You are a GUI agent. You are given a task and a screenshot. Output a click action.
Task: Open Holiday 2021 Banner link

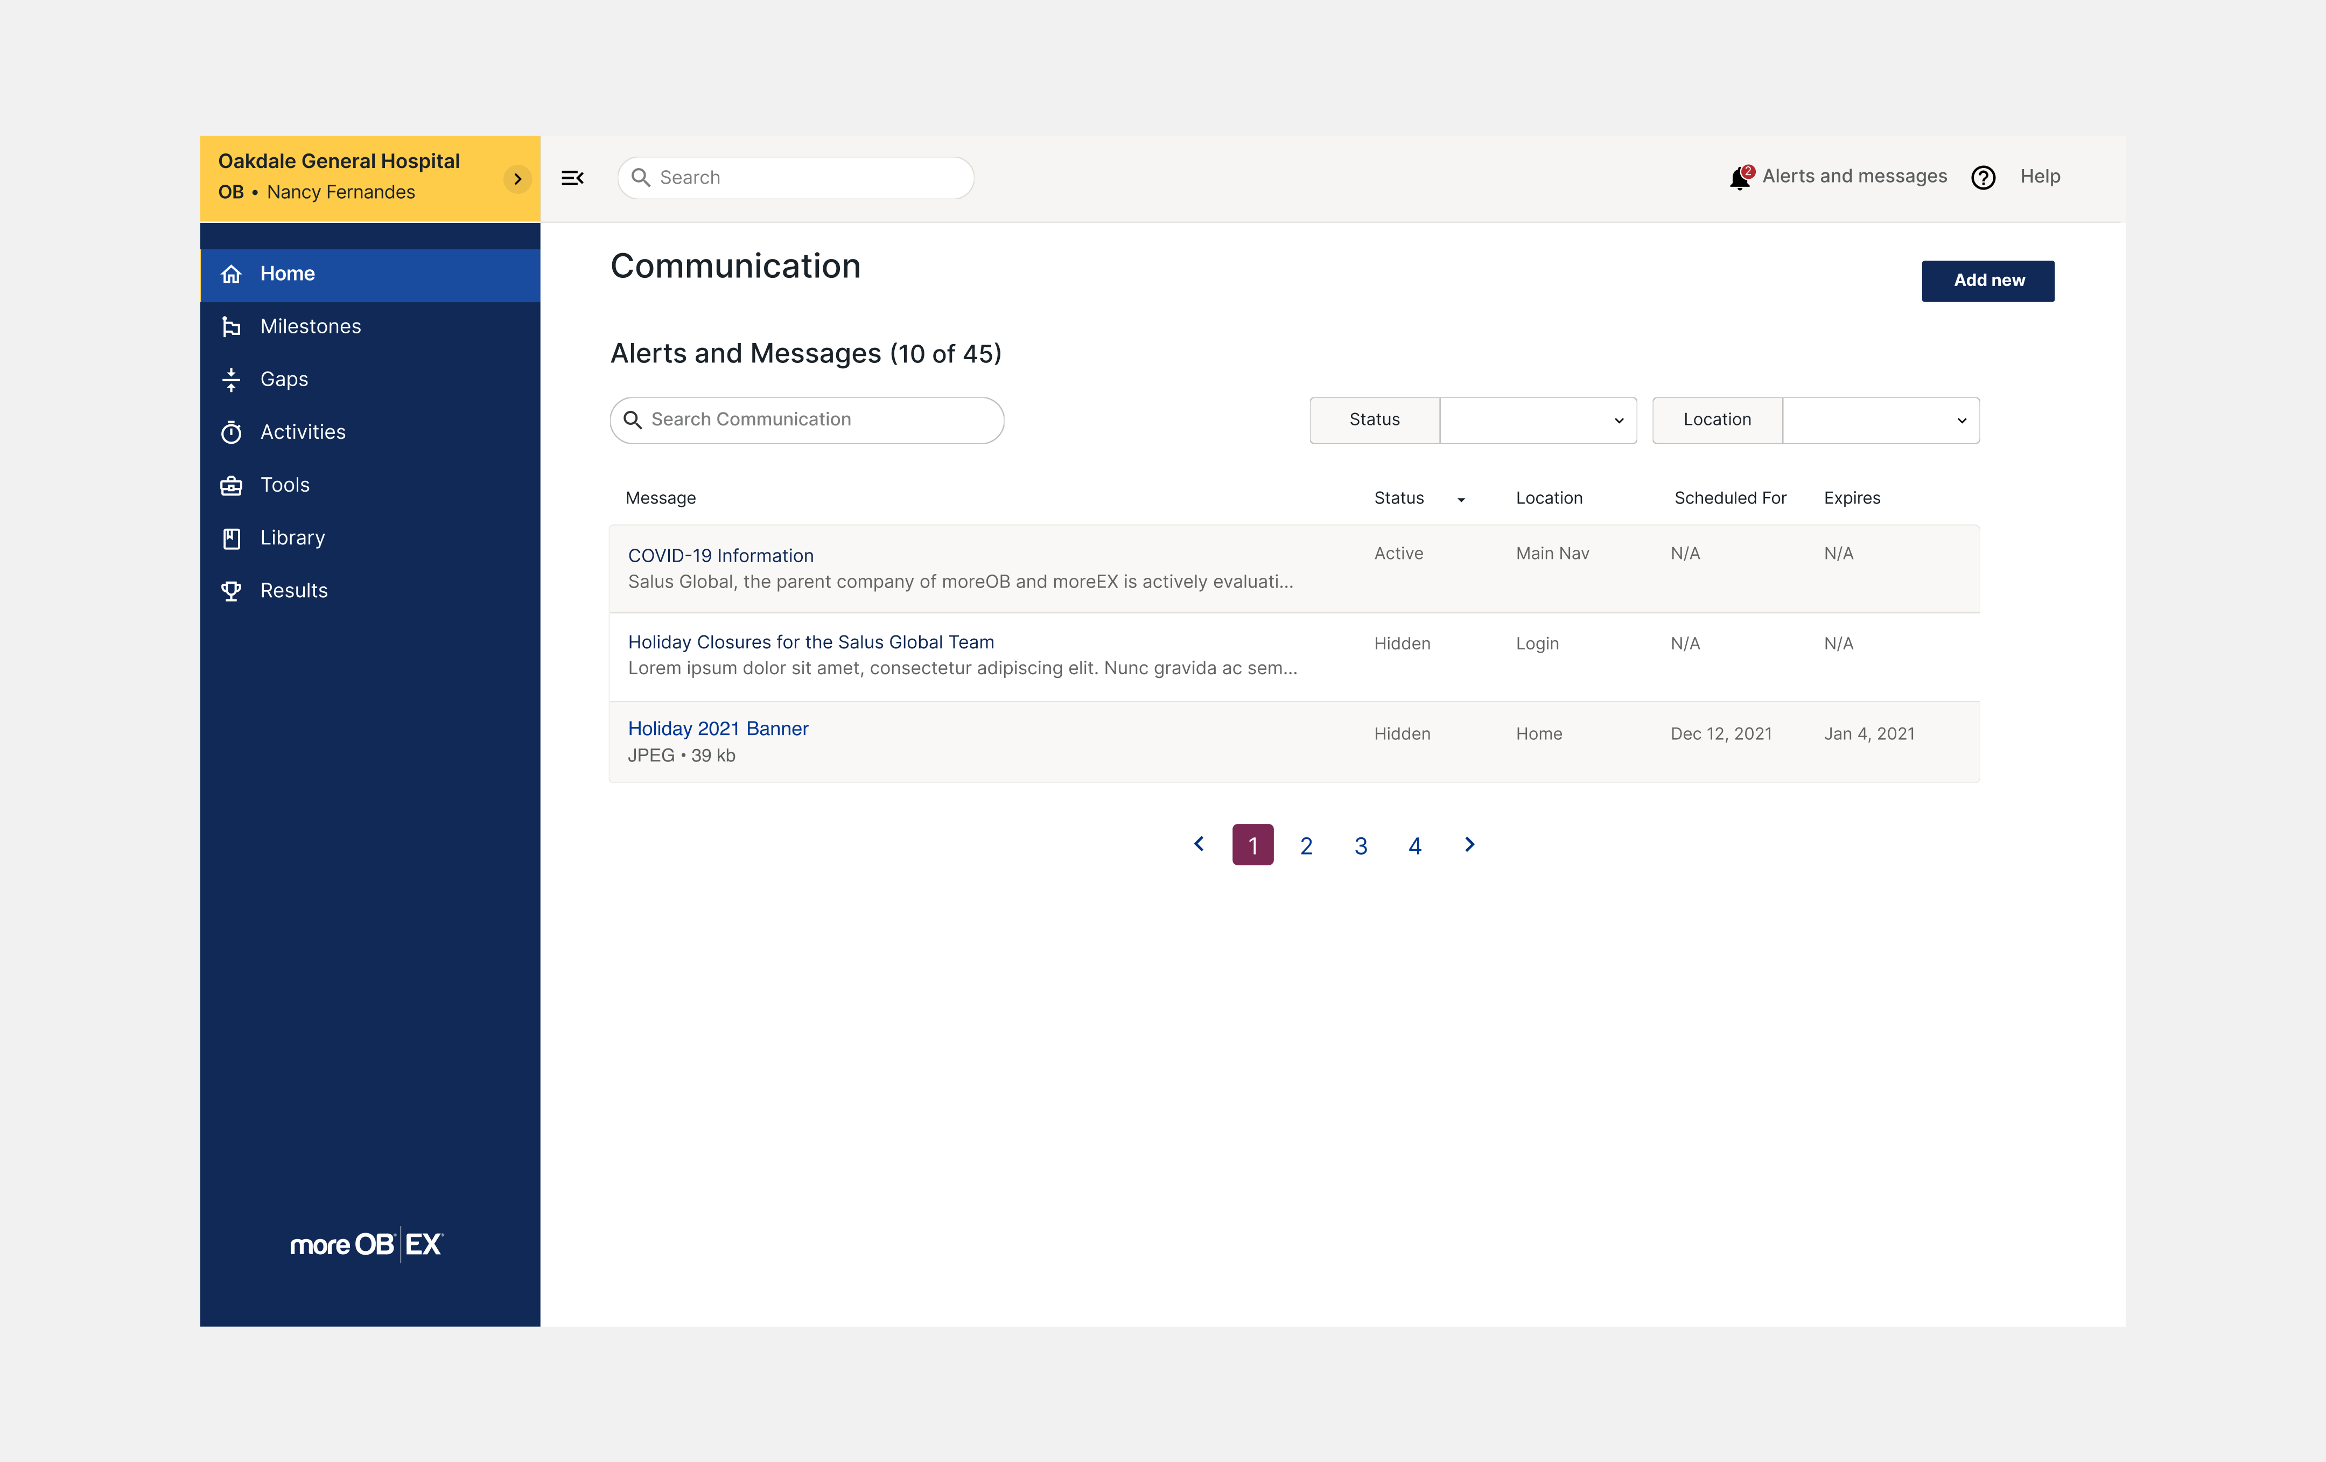(x=718, y=729)
